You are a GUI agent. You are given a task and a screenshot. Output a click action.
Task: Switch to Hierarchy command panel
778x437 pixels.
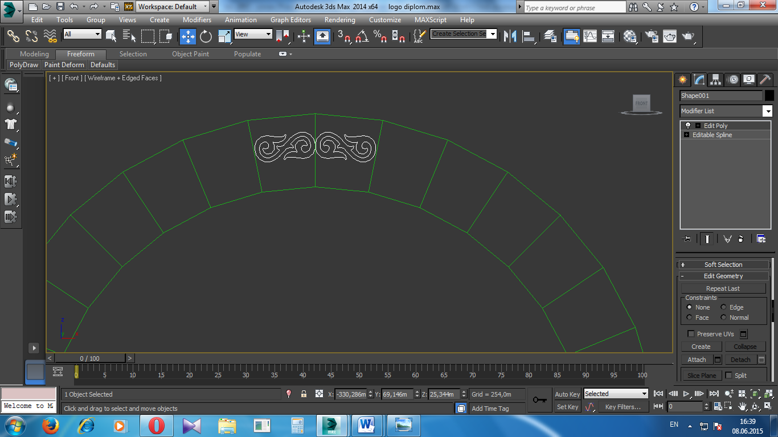pyautogui.click(x=716, y=80)
